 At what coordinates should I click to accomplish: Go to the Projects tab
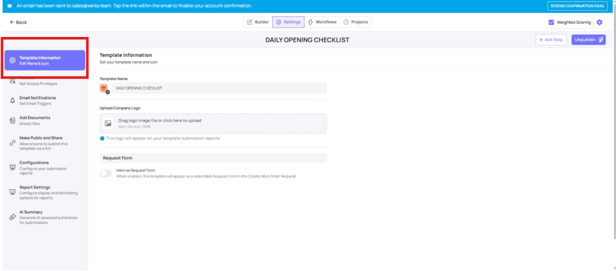click(355, 22)
